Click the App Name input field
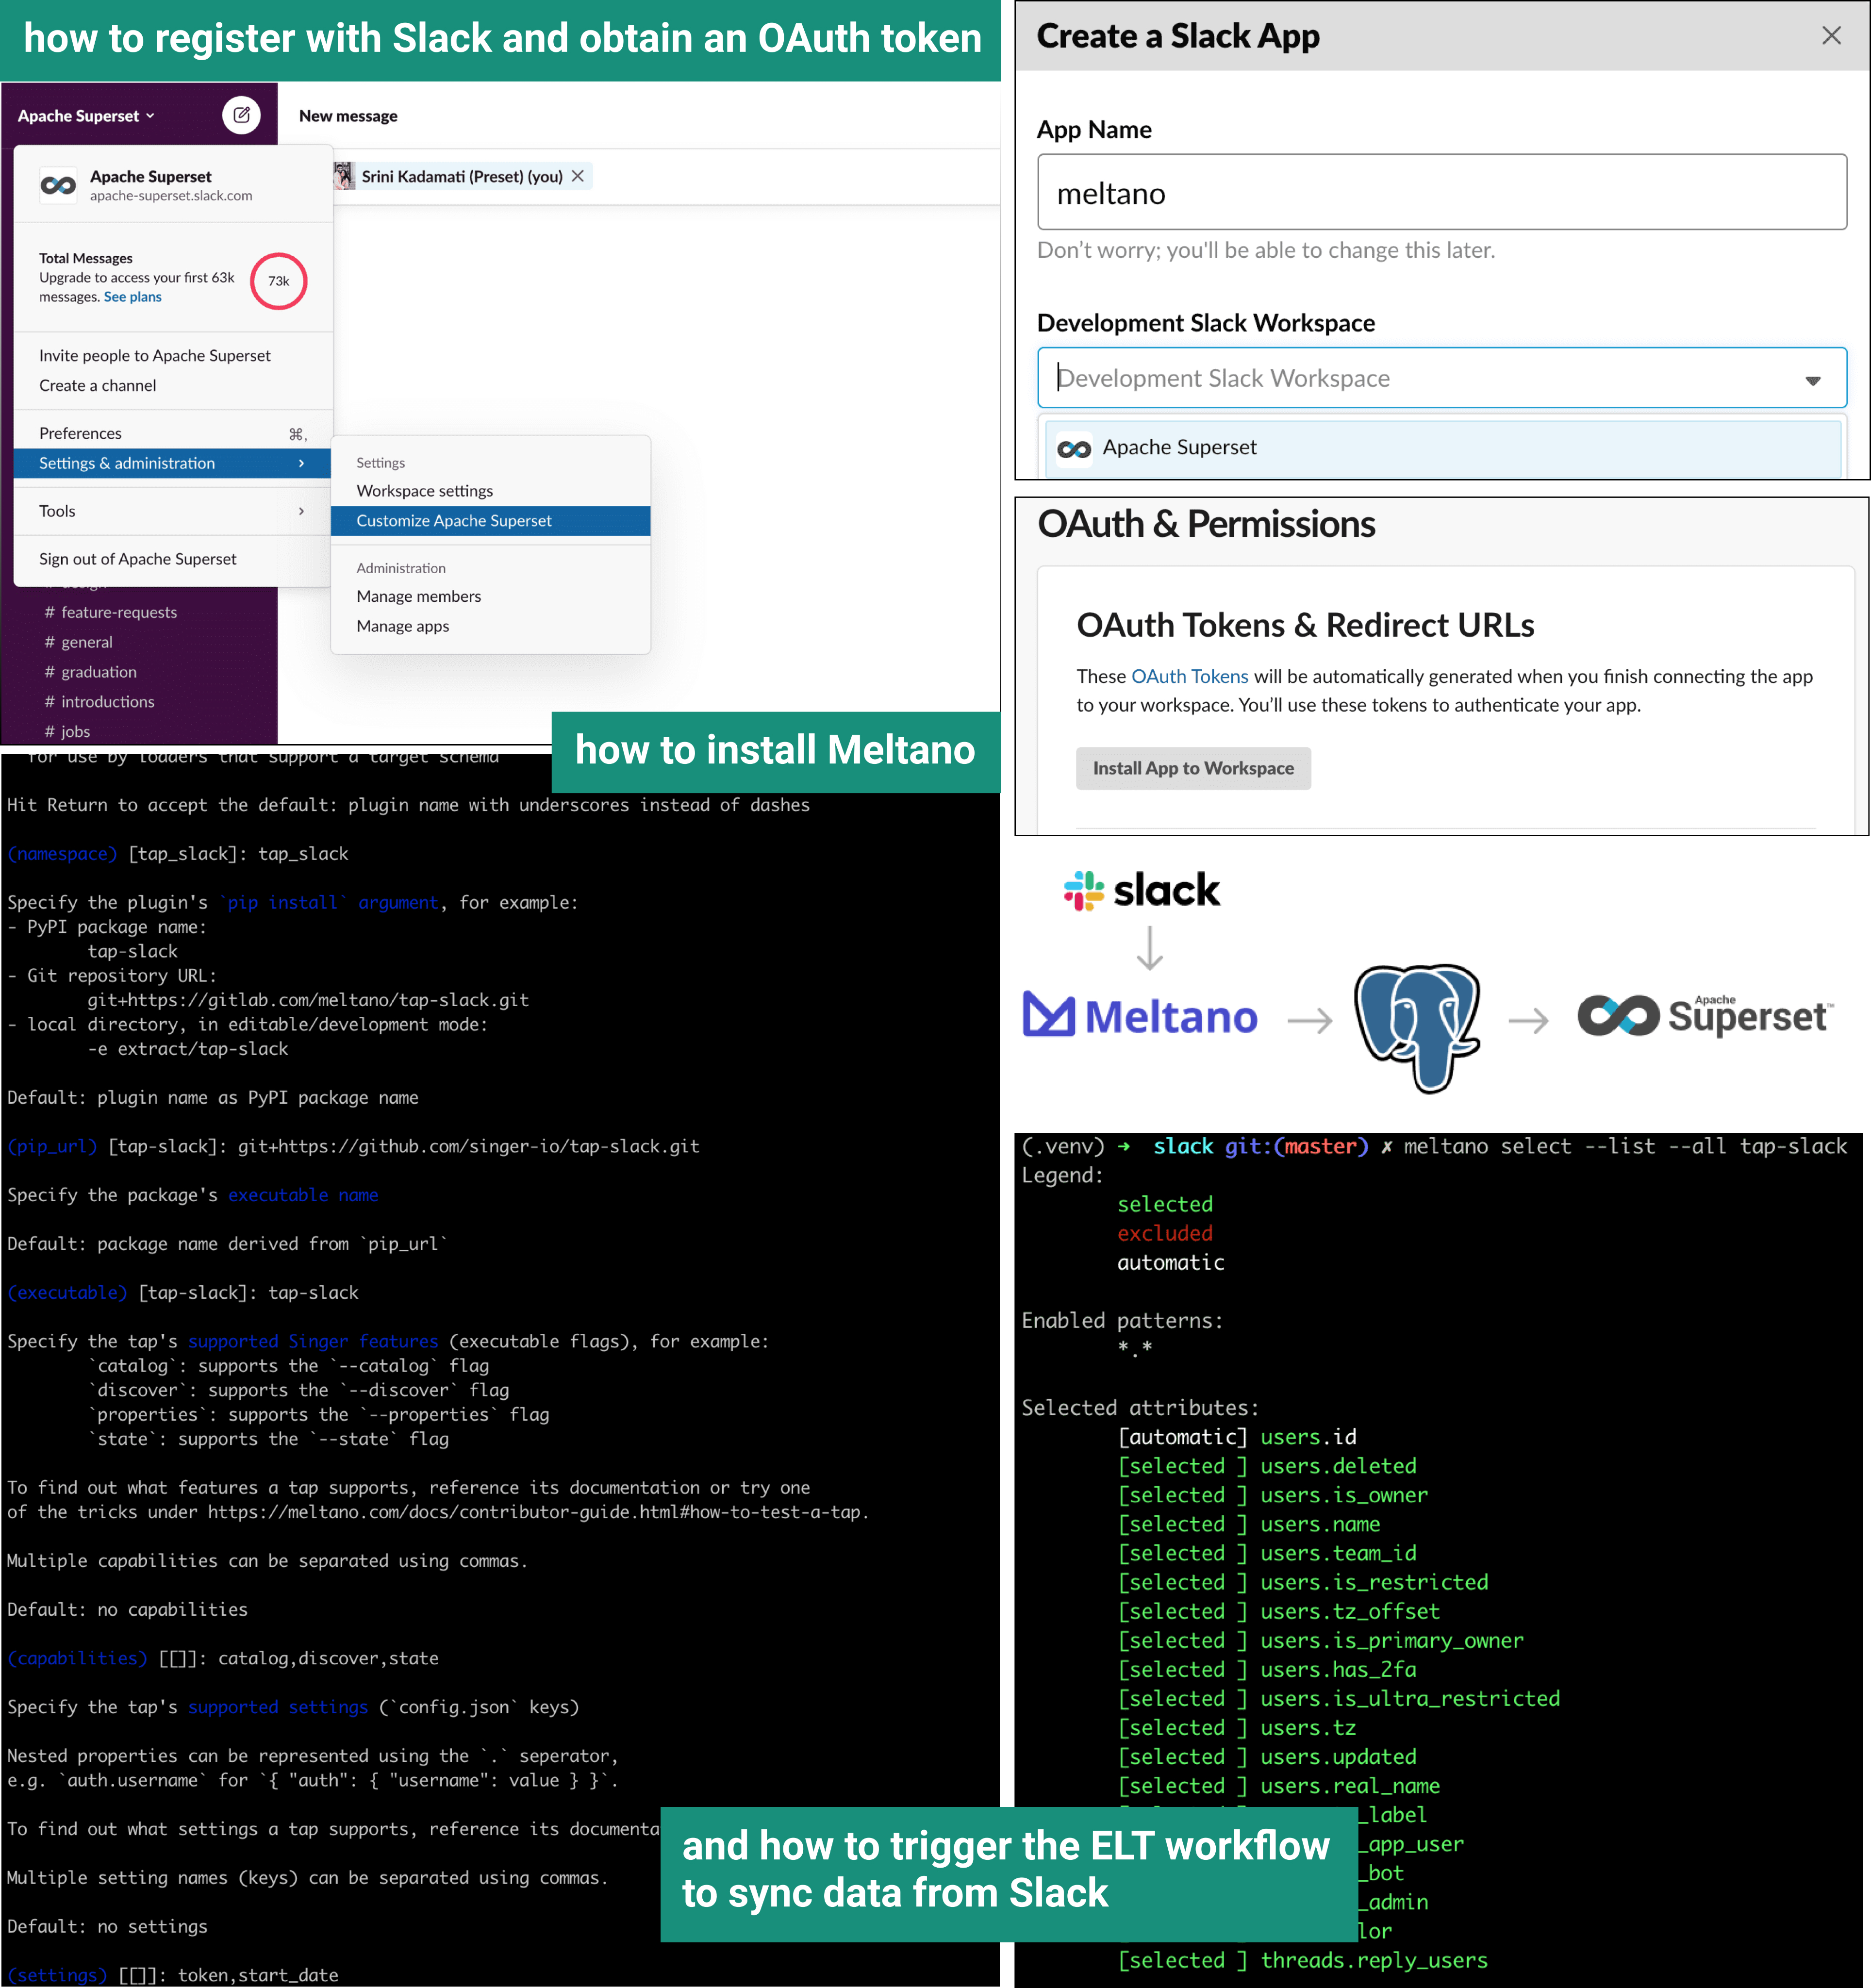The image size is (1871, 1988). [x=1441, y=193]
